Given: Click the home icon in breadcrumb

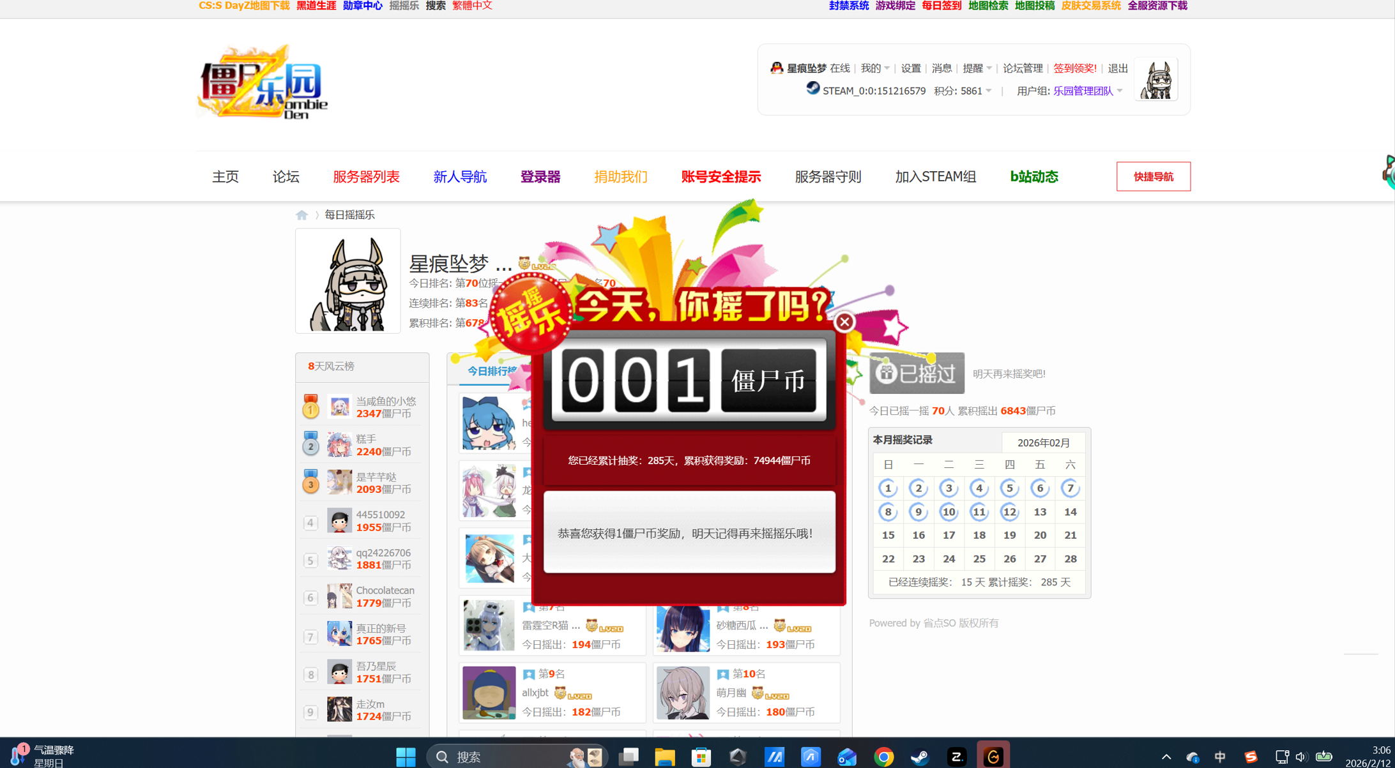Looking at the screenshot, I should coord(301,215).
